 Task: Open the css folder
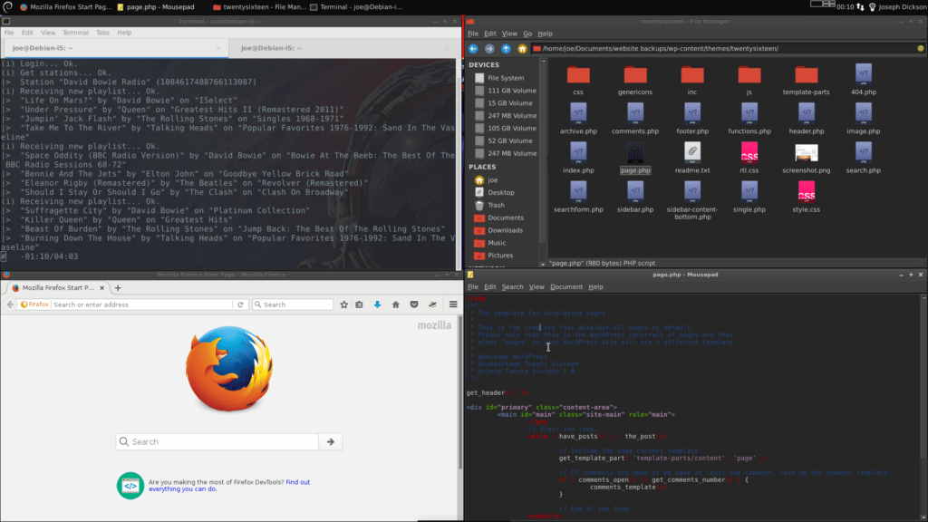tap(578, 80)
